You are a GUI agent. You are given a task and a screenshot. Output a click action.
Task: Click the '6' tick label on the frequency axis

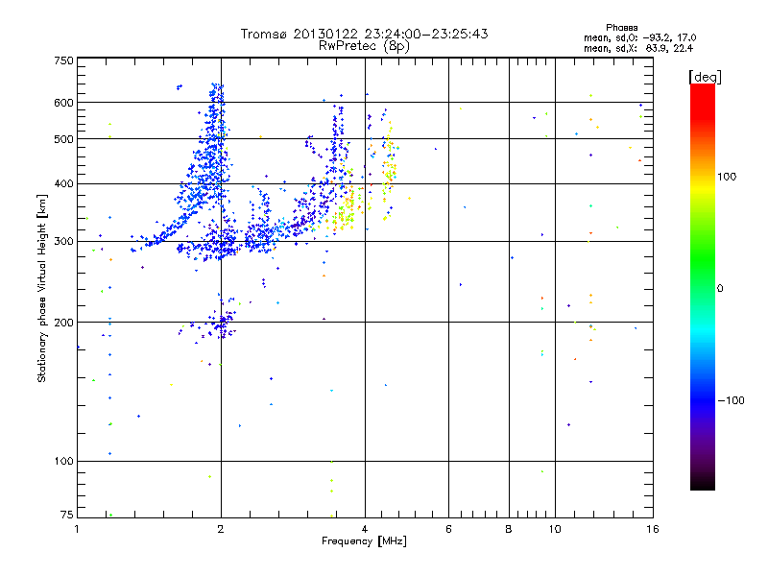coord(448,529)
